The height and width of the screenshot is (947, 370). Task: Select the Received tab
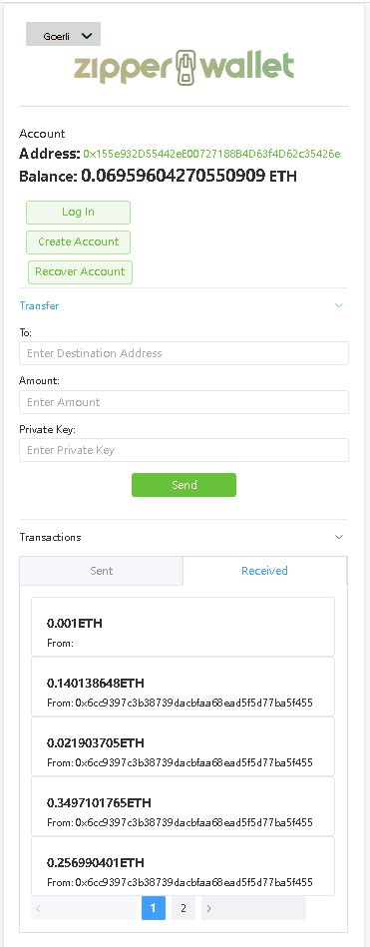click(x=264, y=571)
